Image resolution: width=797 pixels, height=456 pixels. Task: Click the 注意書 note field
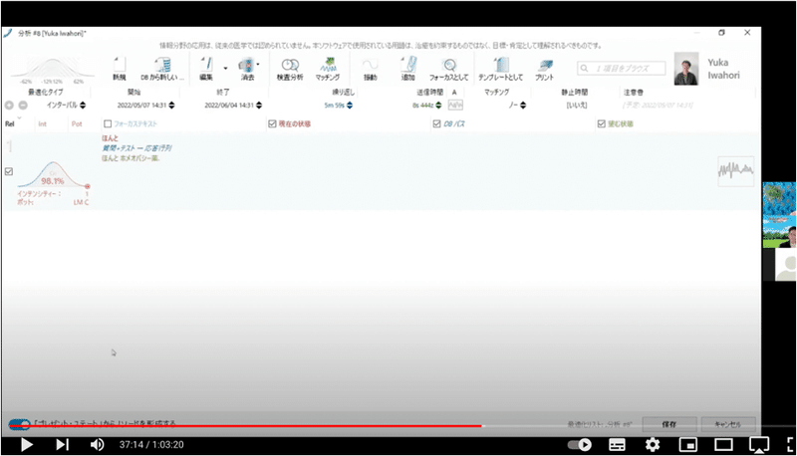point(658,106)
